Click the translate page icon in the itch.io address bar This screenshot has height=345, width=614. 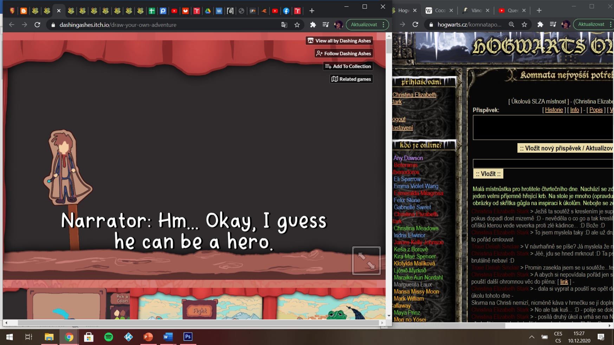pyautogui.click(x=284, y=25)
